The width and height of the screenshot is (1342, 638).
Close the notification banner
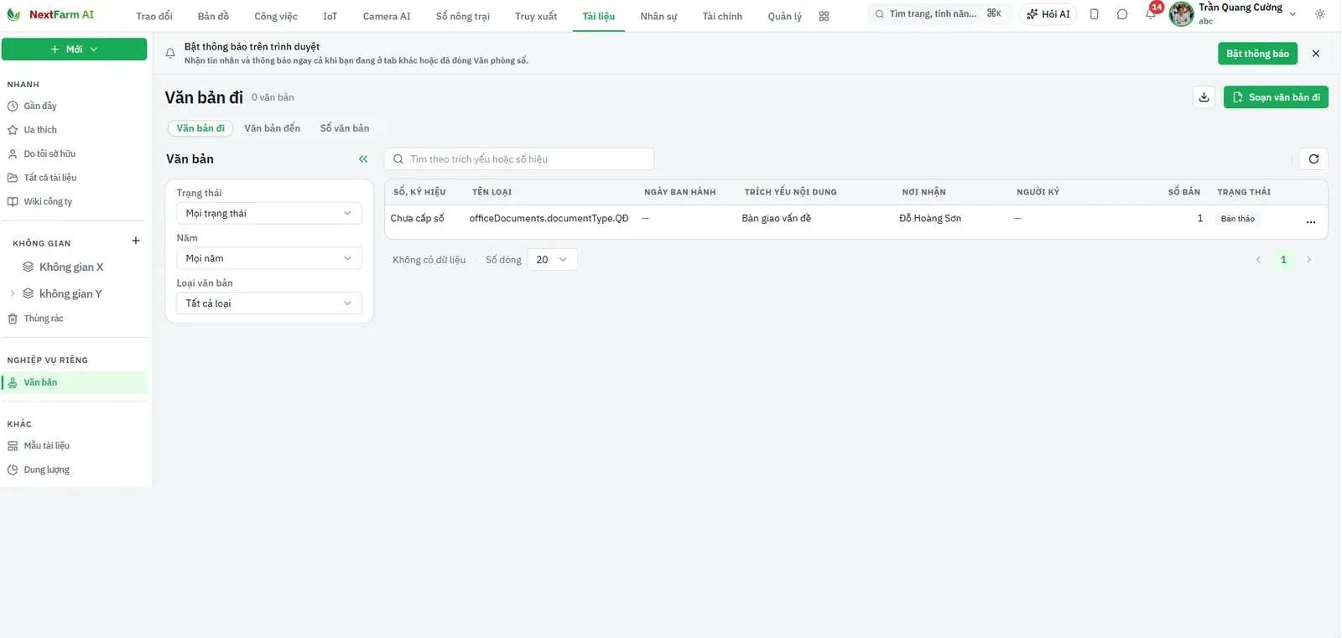tap(1315, 54)
